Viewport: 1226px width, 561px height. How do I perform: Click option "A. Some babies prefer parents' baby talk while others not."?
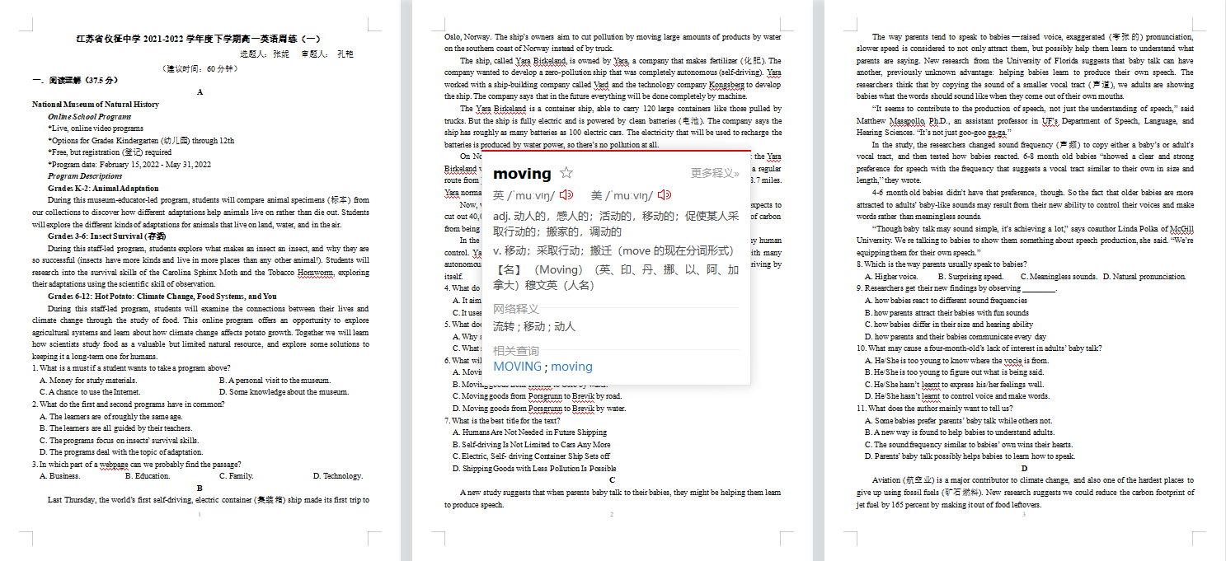point(959,420)
